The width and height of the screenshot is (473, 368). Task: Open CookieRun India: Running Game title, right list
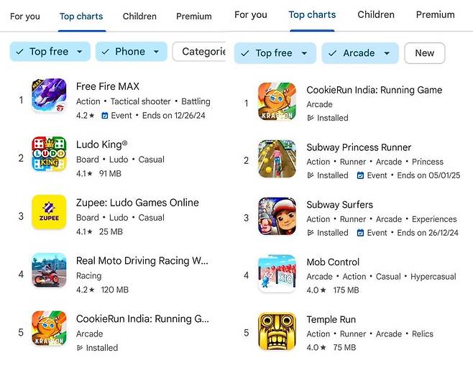374,90
